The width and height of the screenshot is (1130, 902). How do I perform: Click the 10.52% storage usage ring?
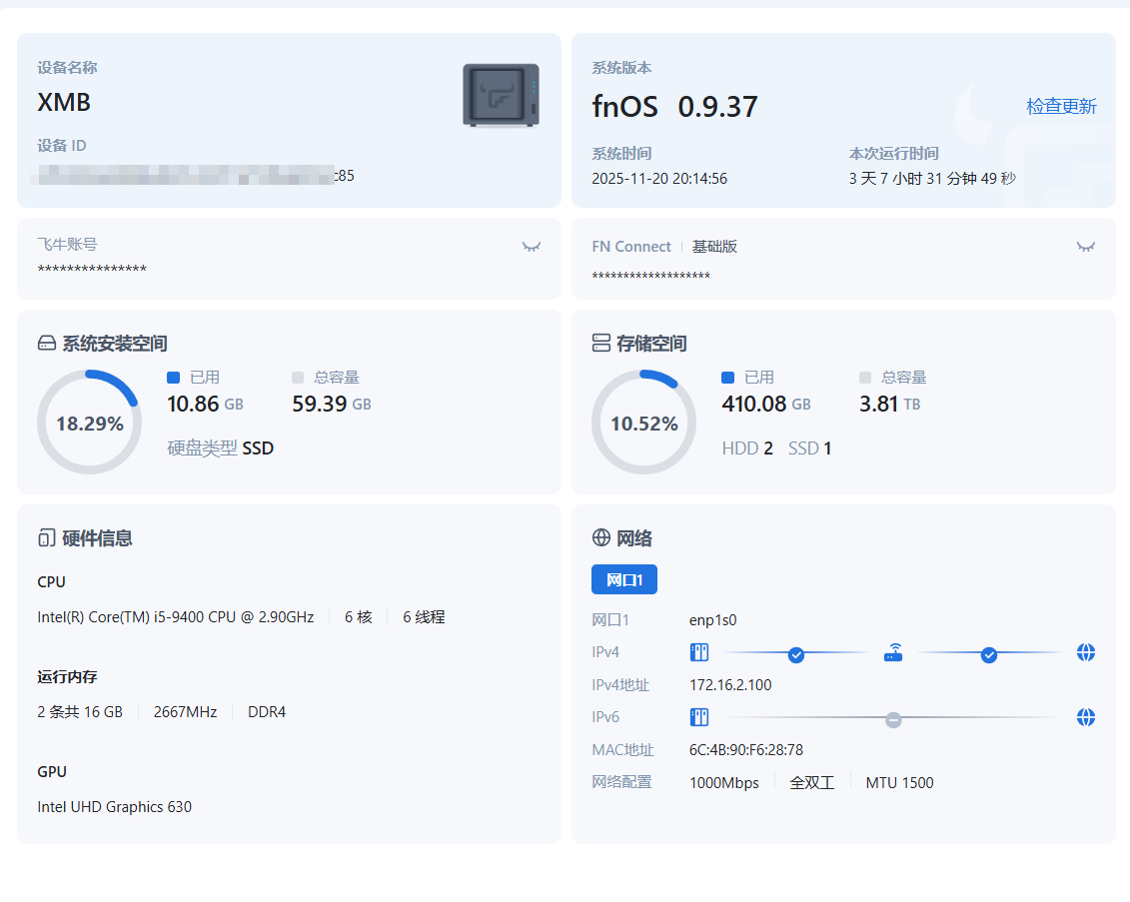[x=644, y=424]
